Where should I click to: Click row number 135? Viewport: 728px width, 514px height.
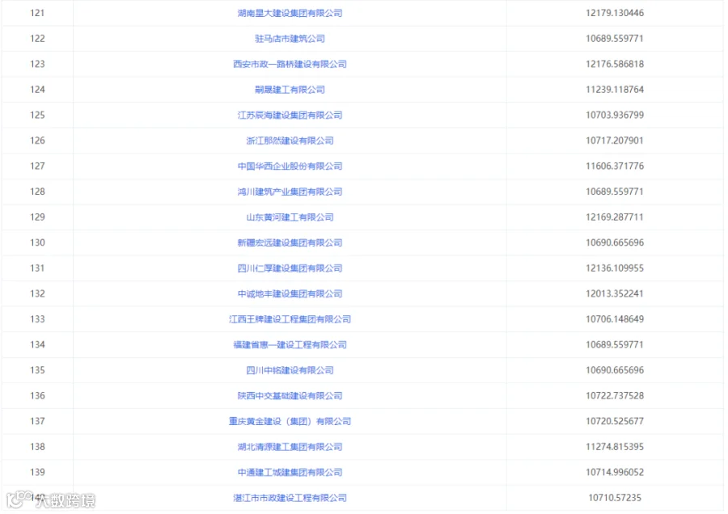37,370
